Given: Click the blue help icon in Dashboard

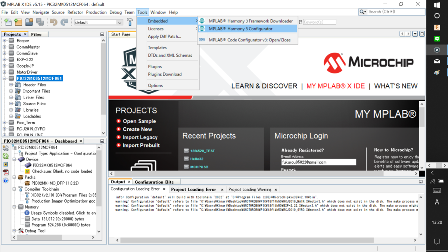Looking at the screenshot, I should click(x=6, y=181).
